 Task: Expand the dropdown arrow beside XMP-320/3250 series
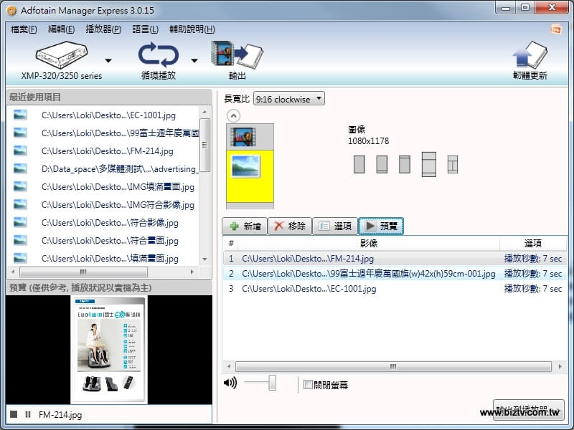[108, 60]
